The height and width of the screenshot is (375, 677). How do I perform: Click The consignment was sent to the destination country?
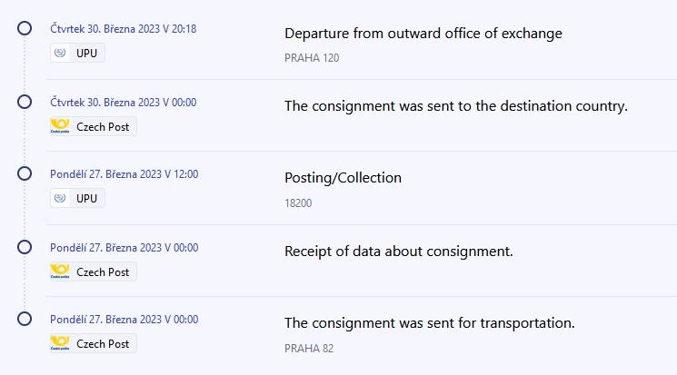[x=456, y=106]
